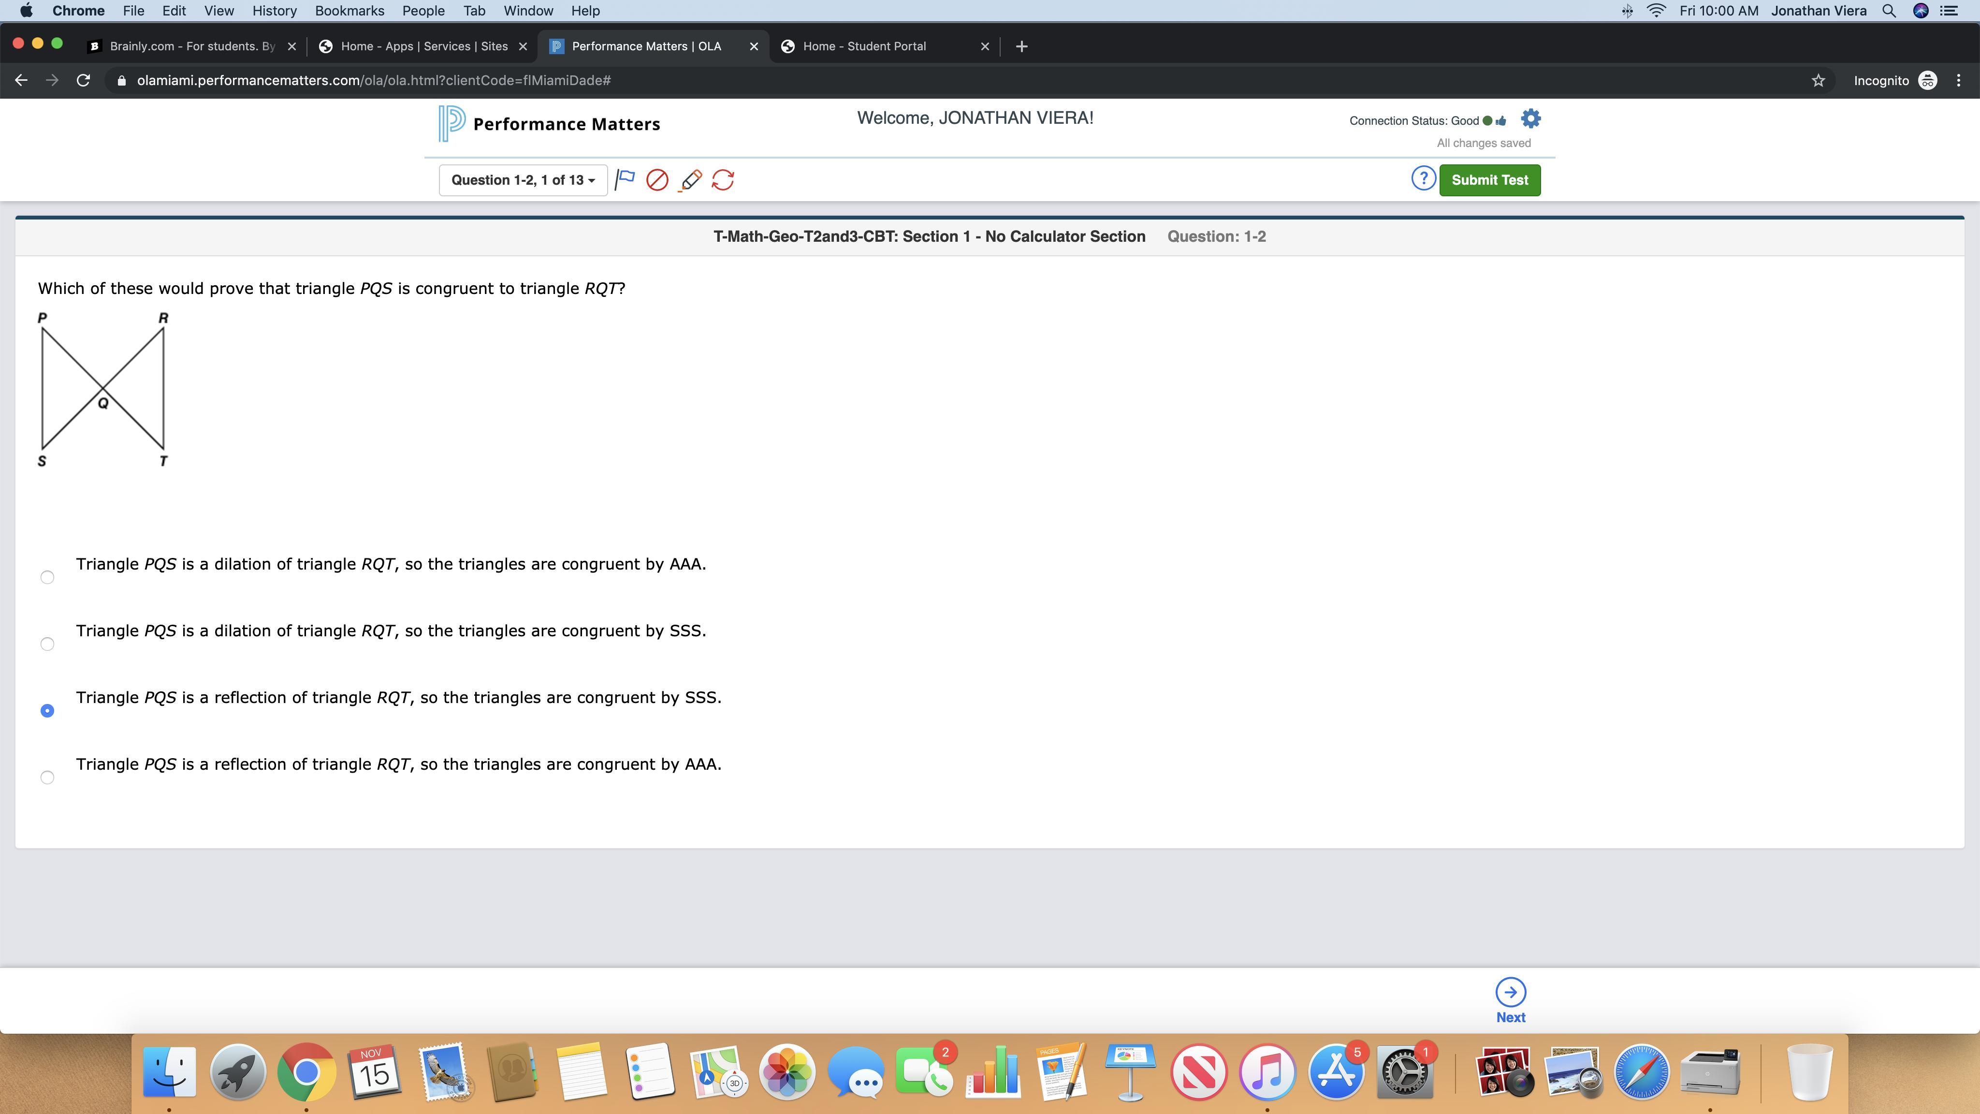Click the Next arrow icon

(1510, 993)
